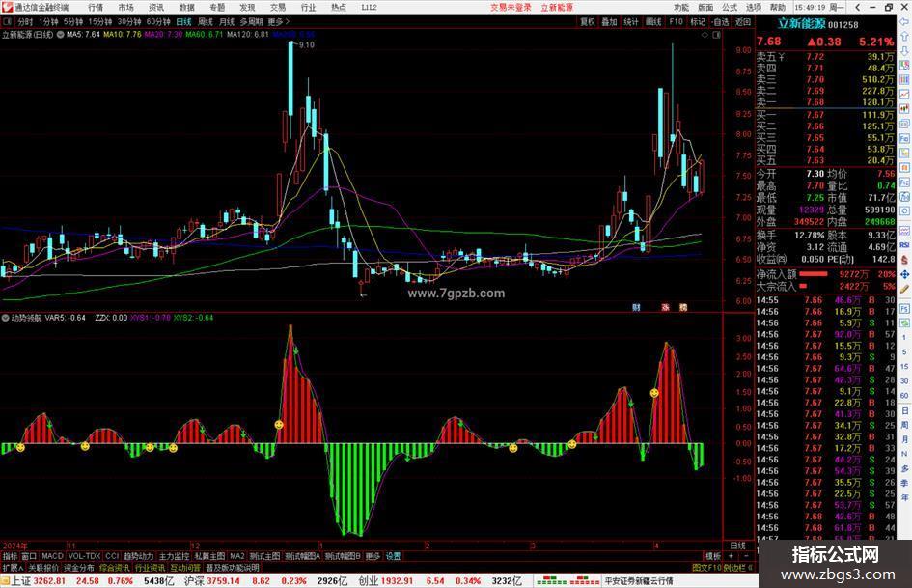
Task: Select the CCI indicator tab
Action: click(112, 556)
